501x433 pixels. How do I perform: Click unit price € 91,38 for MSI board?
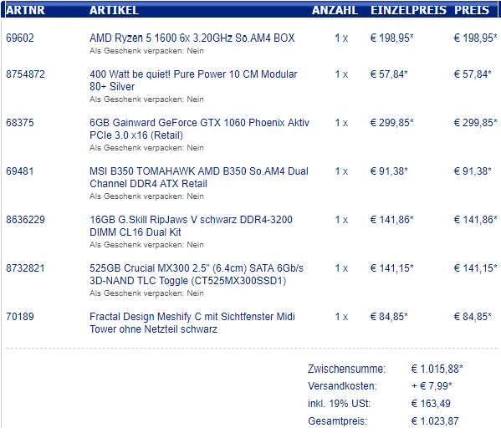(x=389, y=171)
